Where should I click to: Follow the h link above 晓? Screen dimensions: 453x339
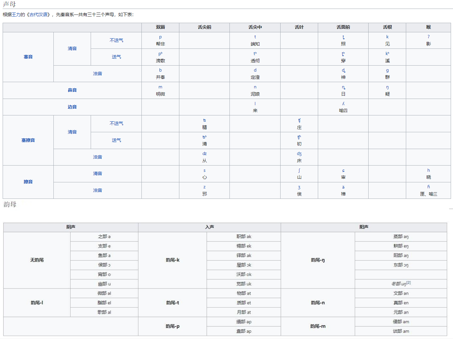pos(429,170)
